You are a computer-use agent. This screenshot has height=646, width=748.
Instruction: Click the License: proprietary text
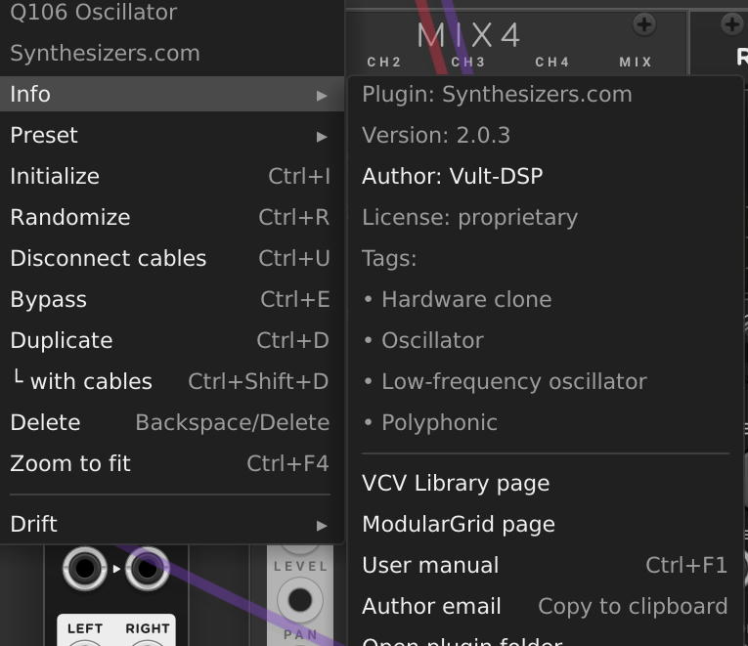tap(470, 218)
